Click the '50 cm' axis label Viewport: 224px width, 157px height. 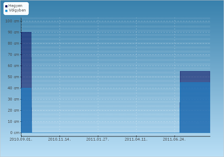pyautogui.click(x=13, y=77)
